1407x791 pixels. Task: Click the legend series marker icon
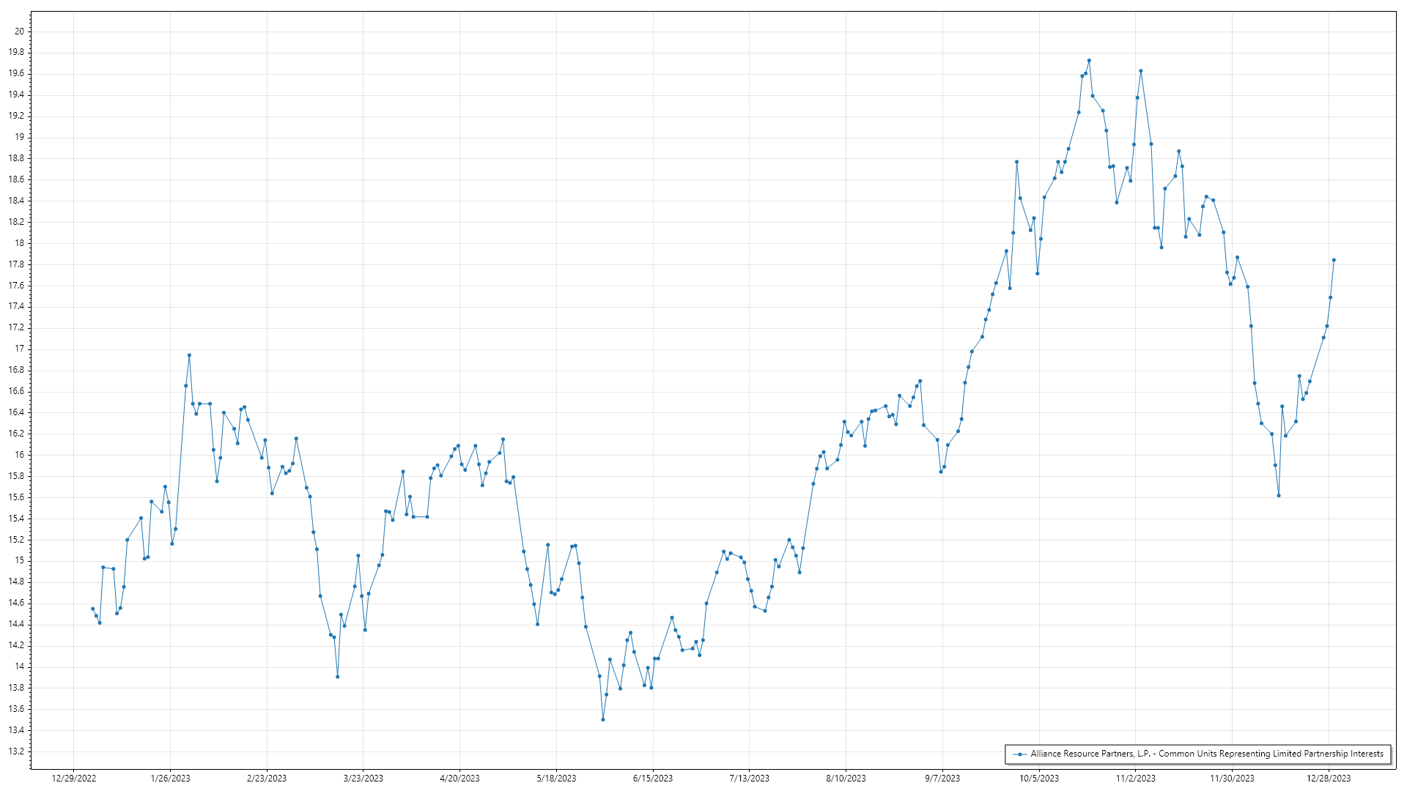1019,754
